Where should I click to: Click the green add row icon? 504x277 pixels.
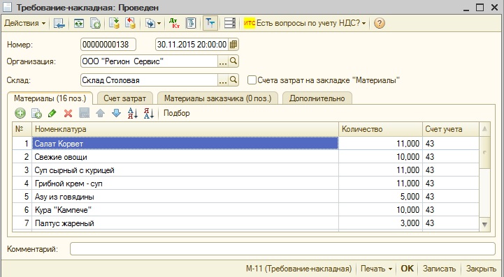(20, 113)
